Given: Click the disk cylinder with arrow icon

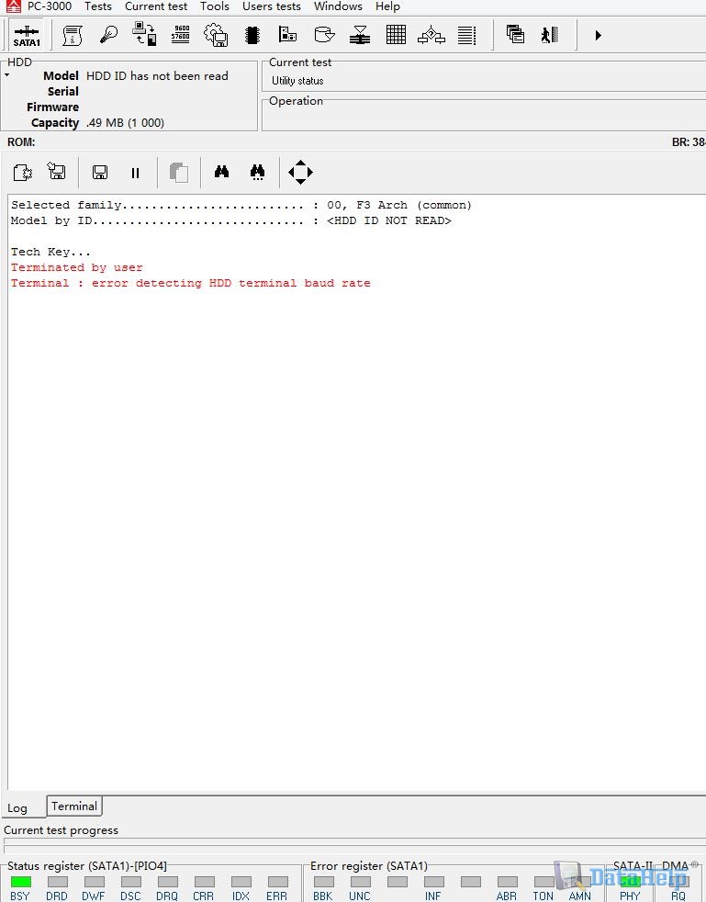Looking at the screenshot, I should (324, 35).
